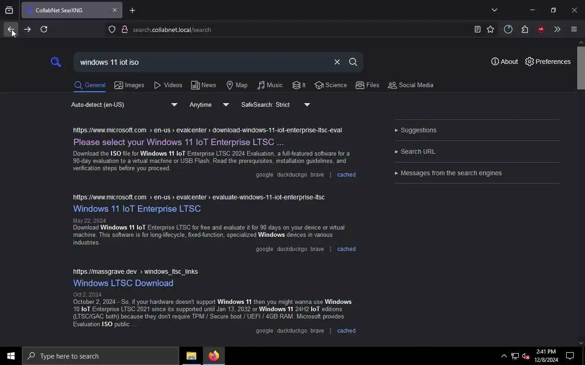
Task: Open Preferences
Action: pyautogui.click(x=548, y=62)
